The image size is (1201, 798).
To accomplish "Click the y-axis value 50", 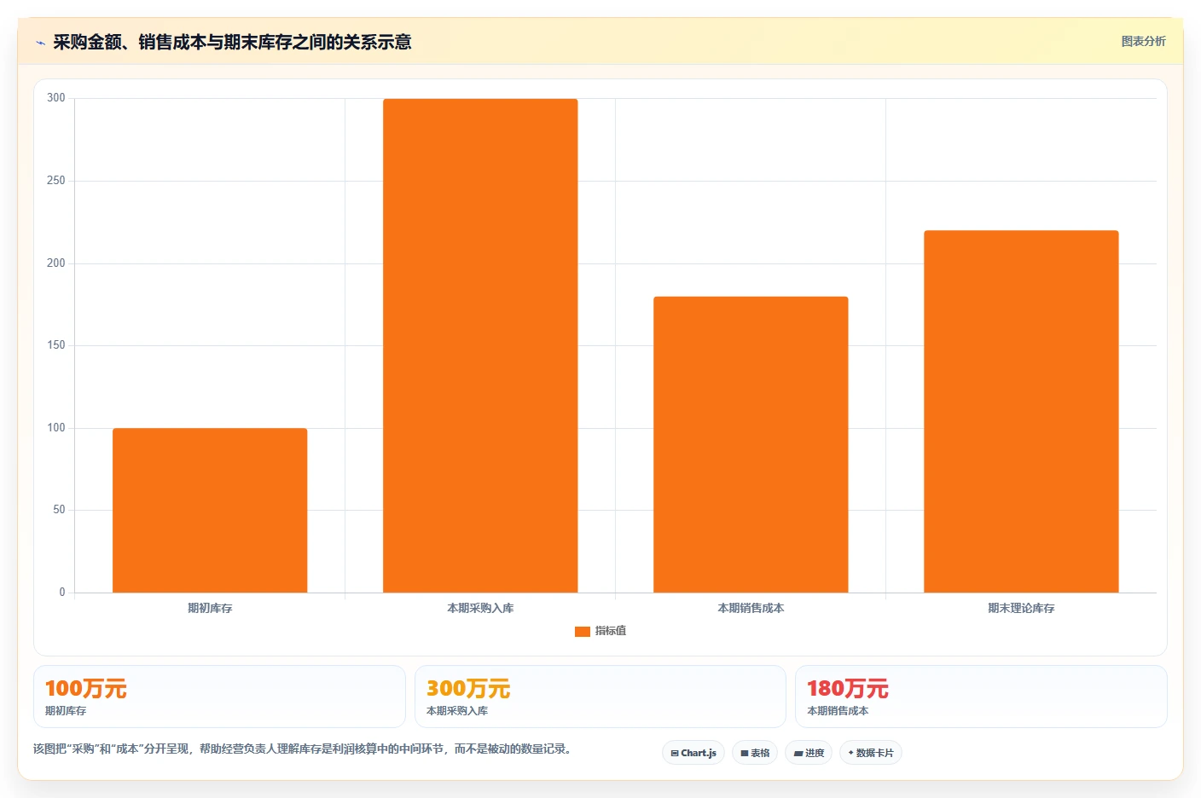I will click(x=59, y=510).
